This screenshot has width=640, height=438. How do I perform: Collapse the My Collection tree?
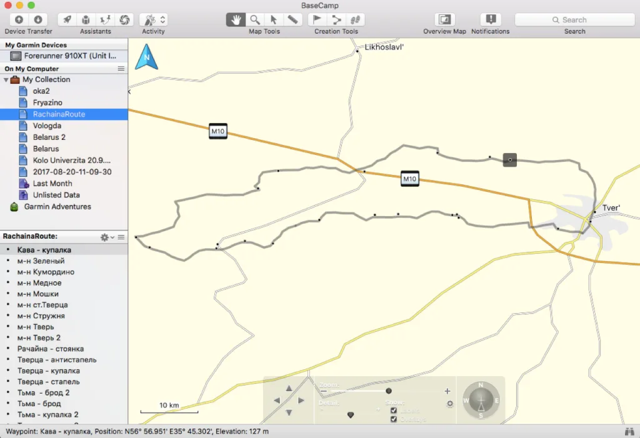pos(6,79)
